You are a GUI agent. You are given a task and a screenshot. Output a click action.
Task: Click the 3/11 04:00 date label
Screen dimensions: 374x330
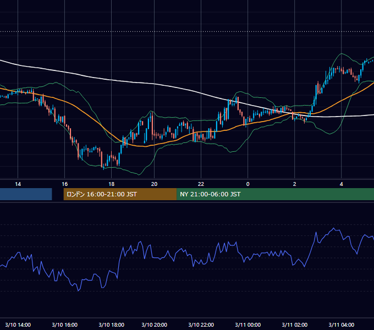point(342,324)
